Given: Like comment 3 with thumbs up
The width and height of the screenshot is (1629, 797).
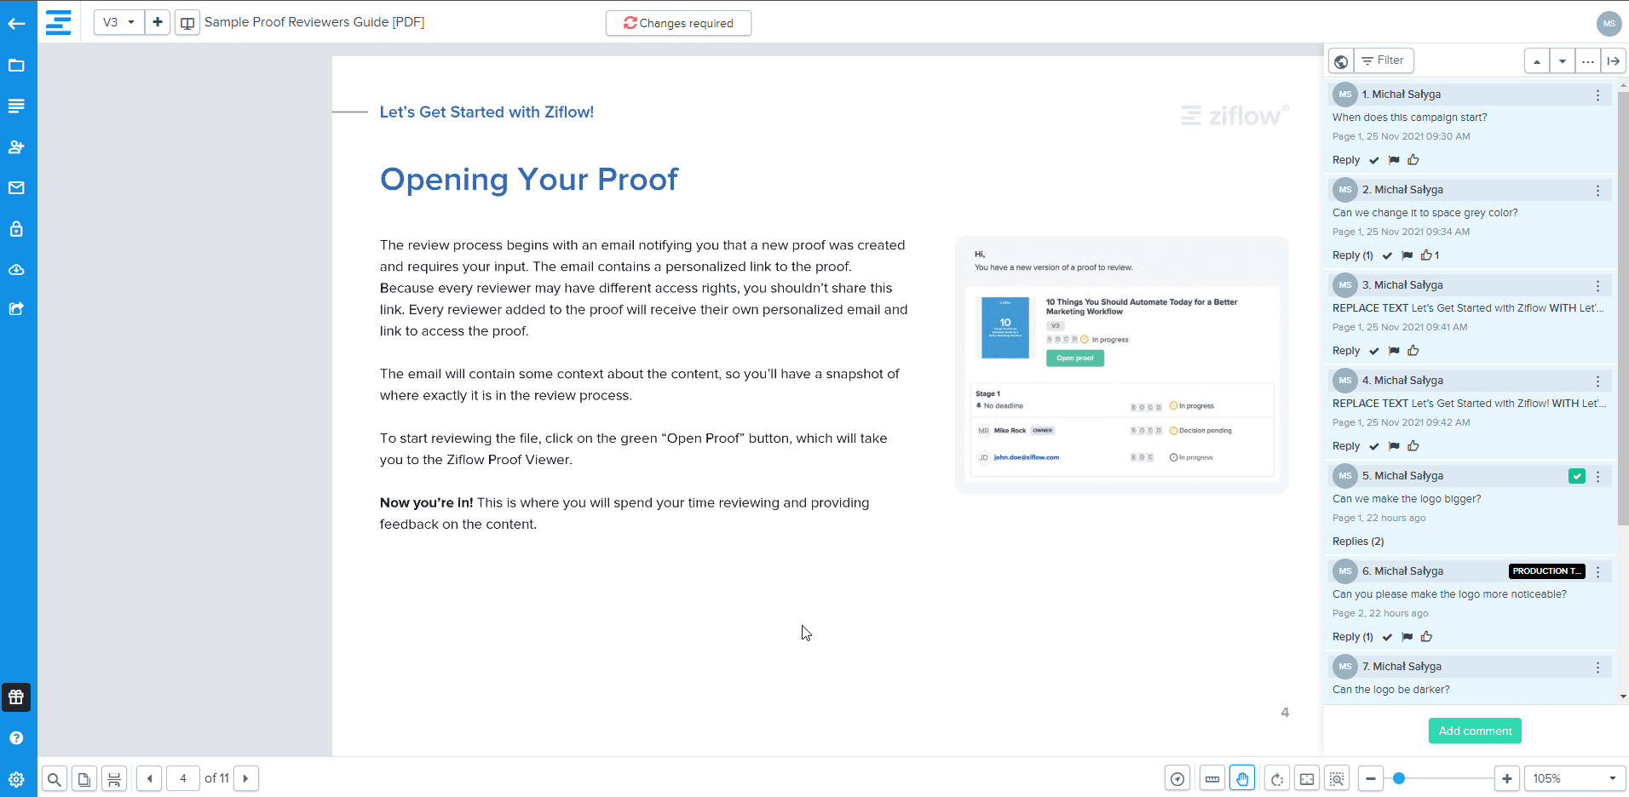Looking at the screenshot, I should pos(1413,351).
